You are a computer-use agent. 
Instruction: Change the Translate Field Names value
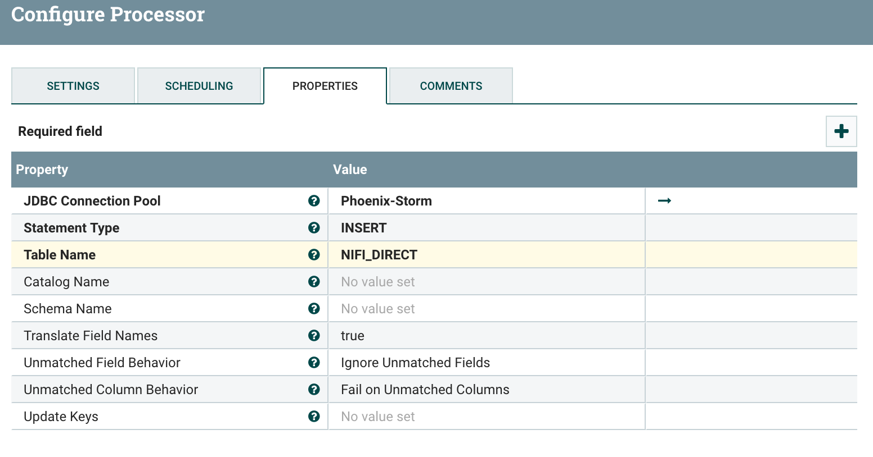tap(487, 335)
